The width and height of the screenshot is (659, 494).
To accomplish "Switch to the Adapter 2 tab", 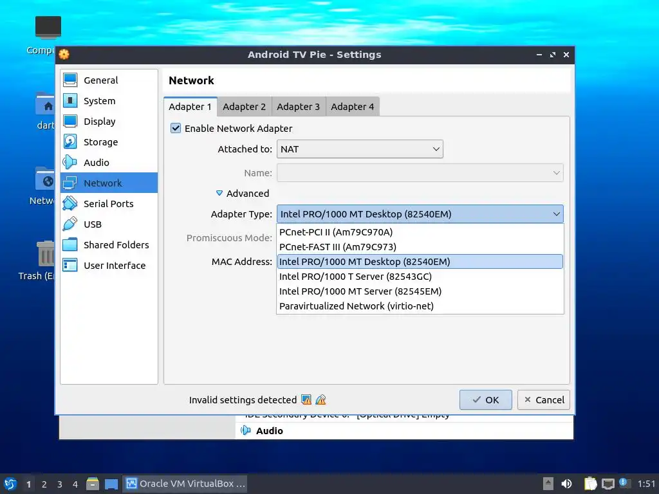I will pyautogui.click(x=244, y=107).
